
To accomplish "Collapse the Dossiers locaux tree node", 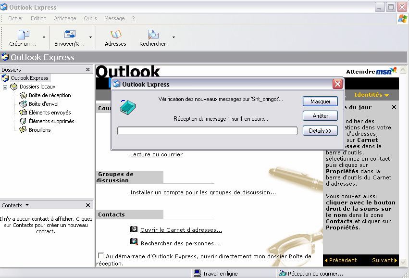I will [5, 87].
